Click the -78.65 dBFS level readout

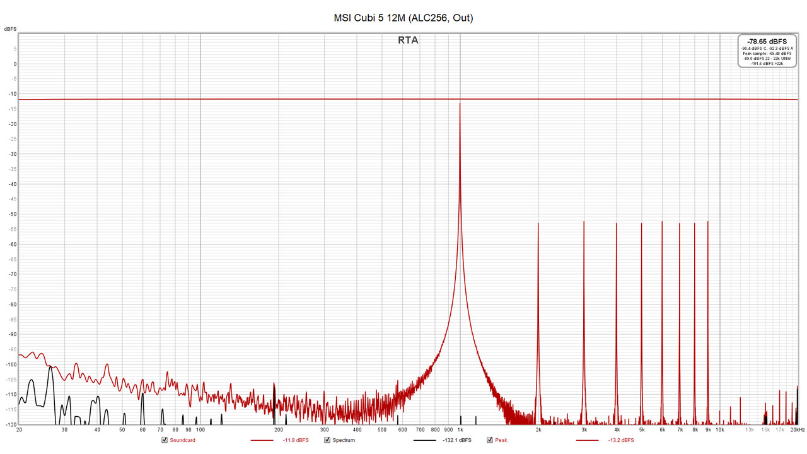tap(767, 42)
